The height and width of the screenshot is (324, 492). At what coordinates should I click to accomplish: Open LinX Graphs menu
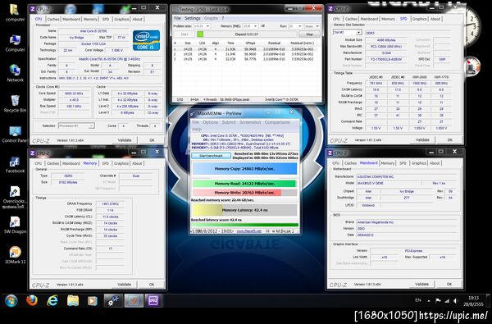211,18
